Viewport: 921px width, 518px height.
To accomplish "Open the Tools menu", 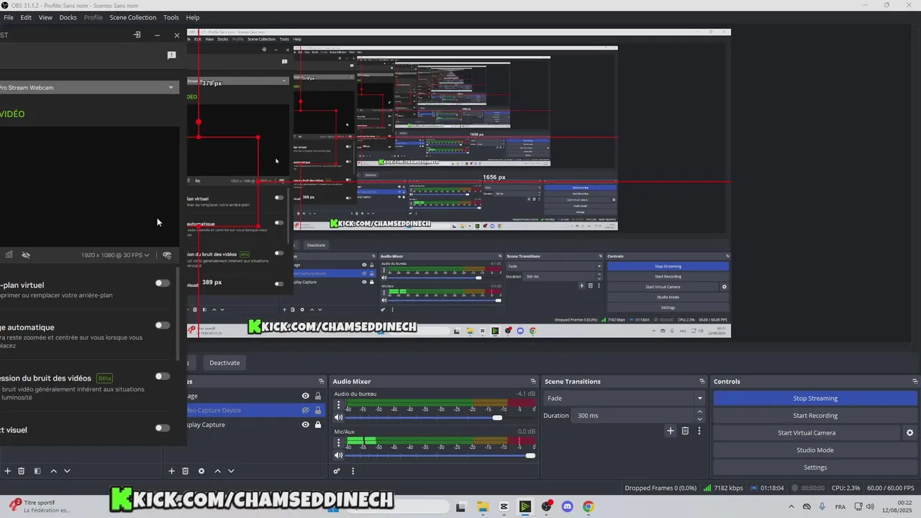I will point(171,17).
